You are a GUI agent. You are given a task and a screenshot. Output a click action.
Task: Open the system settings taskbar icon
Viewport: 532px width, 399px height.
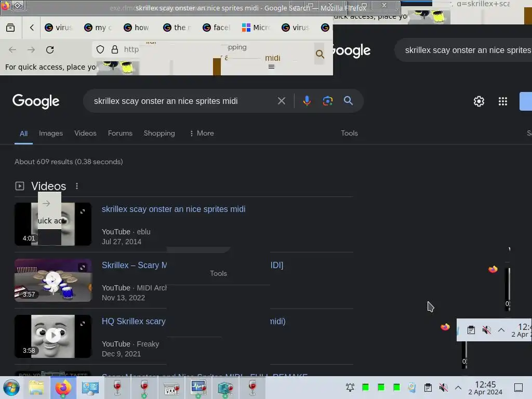click(90, 388)
